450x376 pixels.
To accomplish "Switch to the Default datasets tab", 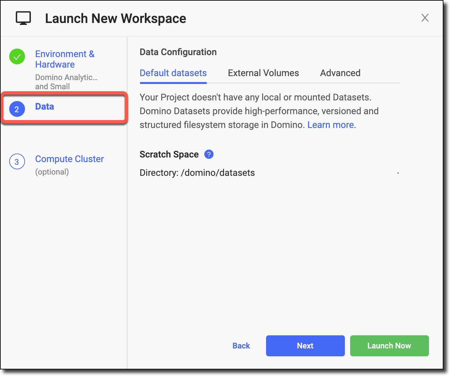I will pos(173,73).
